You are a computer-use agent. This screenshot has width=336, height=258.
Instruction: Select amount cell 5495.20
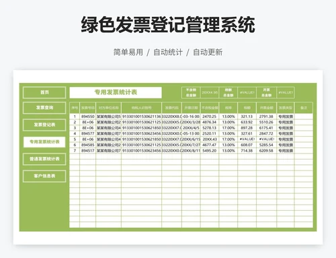click(210, 151)
